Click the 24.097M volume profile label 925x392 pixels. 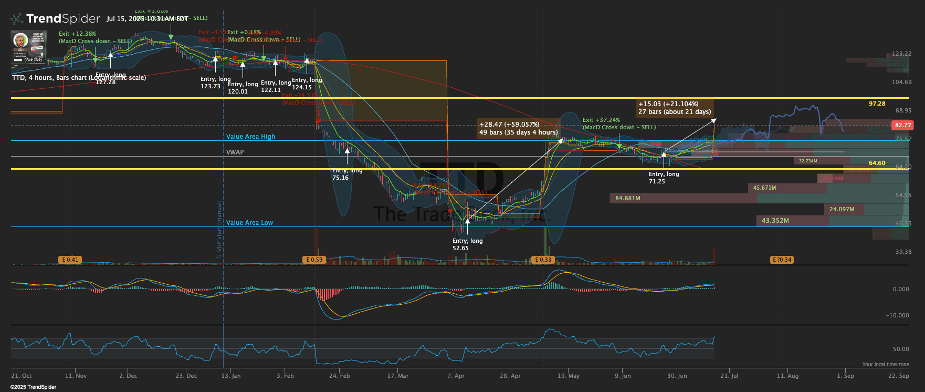[x=842, y=209]
